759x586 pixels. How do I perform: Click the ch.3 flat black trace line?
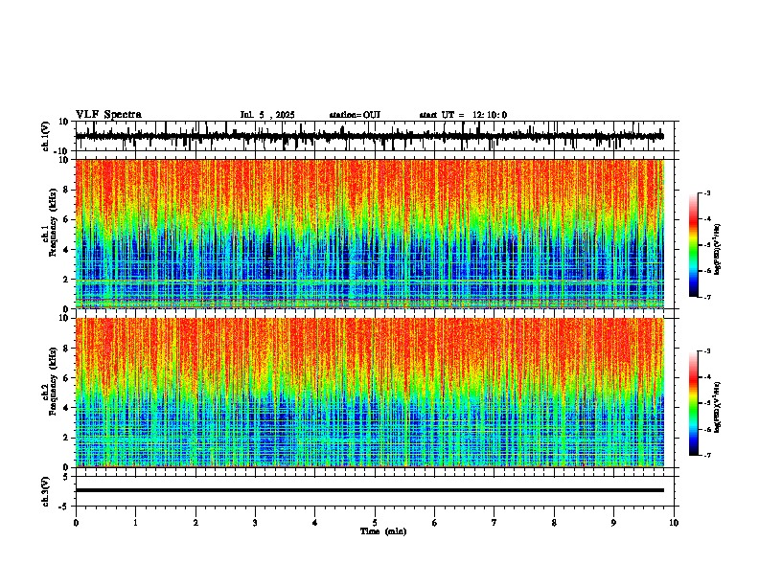click(x=370, y=490)
